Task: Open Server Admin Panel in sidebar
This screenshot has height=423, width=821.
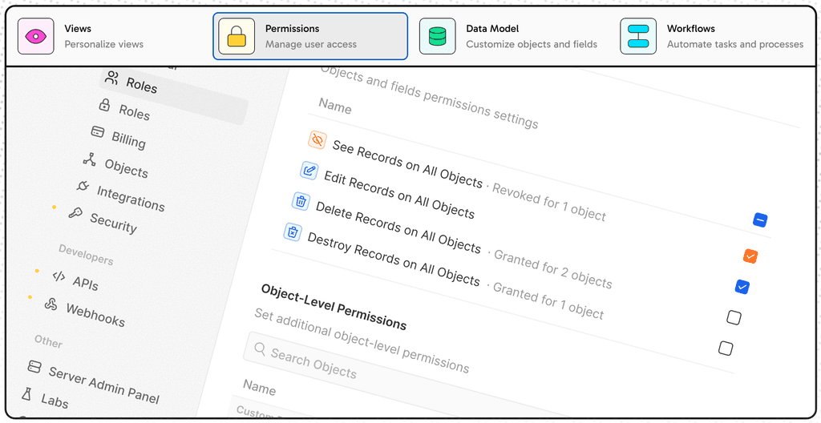Action: (x=103, y=385)
